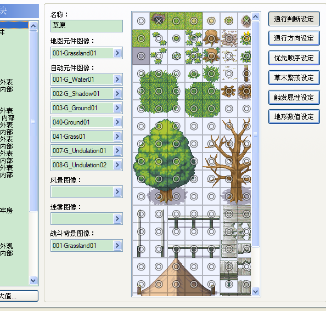Select the green flower patch tile
Image resolution: width=326 pixels, height=311 pixels.
coord(229,21)
